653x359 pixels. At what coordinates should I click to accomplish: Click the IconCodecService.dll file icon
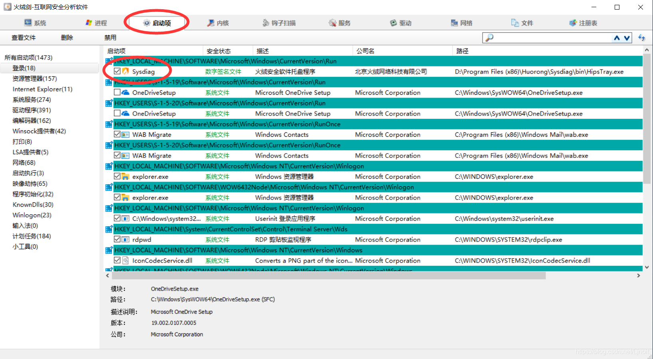coord(125,260)
